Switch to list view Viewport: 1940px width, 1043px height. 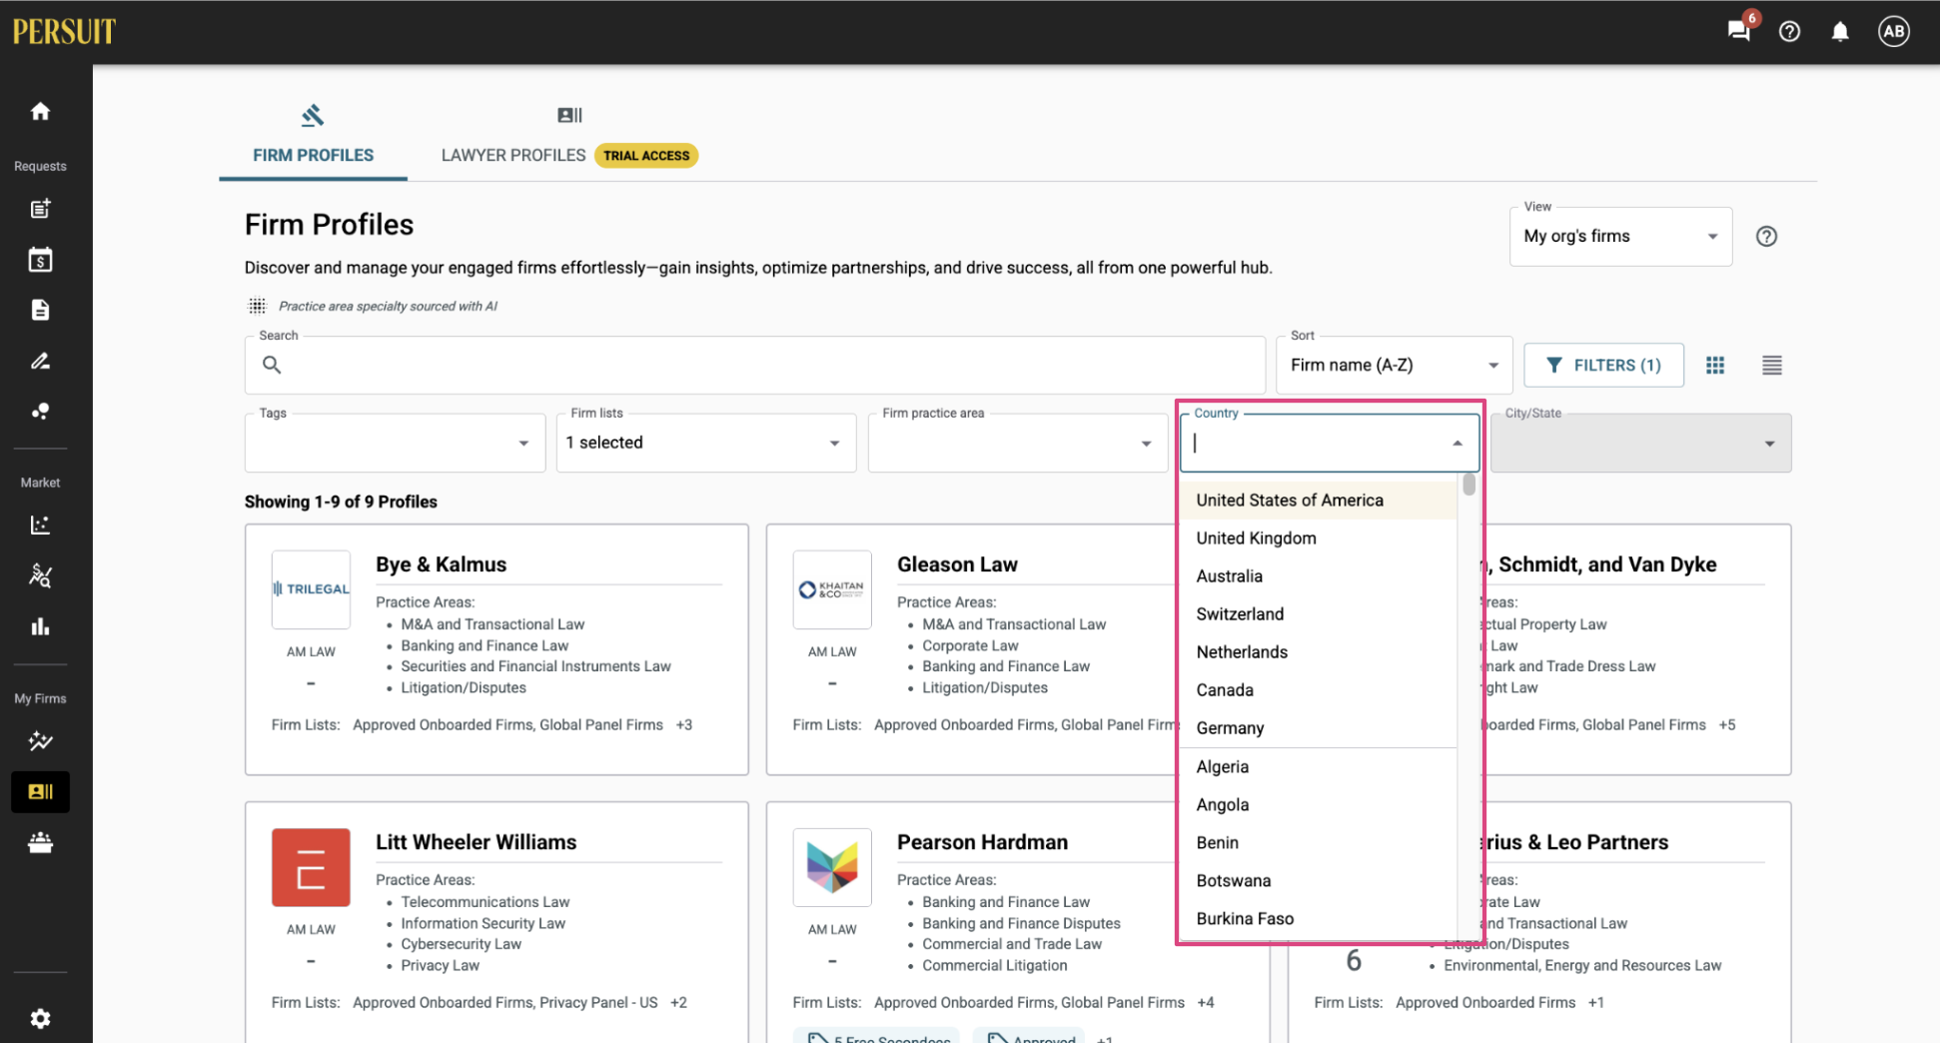1771,366
